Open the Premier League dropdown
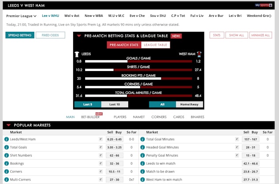The image size is (279, 184). [21, 16]
